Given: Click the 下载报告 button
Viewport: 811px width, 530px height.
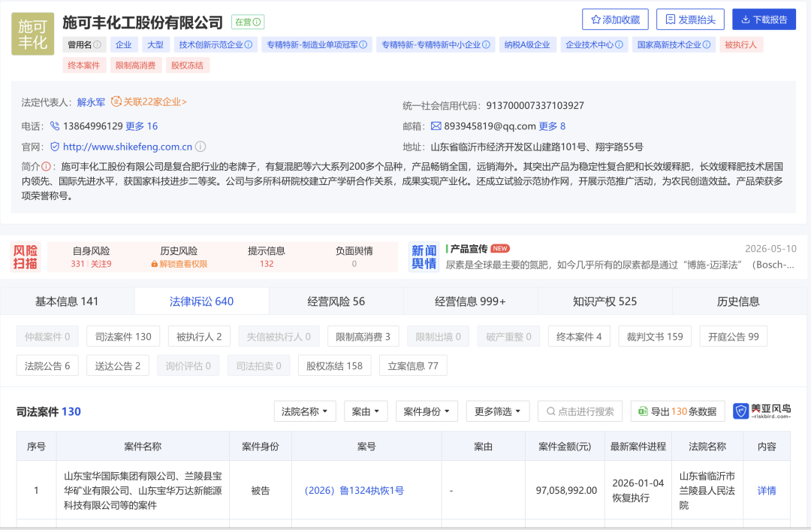Looking at the screenshot, I should tap(764, 20).
